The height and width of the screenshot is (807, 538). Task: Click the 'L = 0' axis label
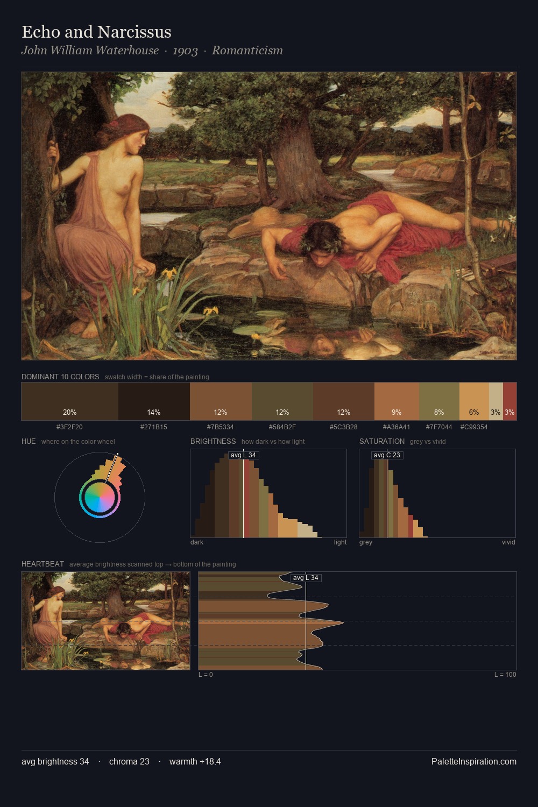206,675
